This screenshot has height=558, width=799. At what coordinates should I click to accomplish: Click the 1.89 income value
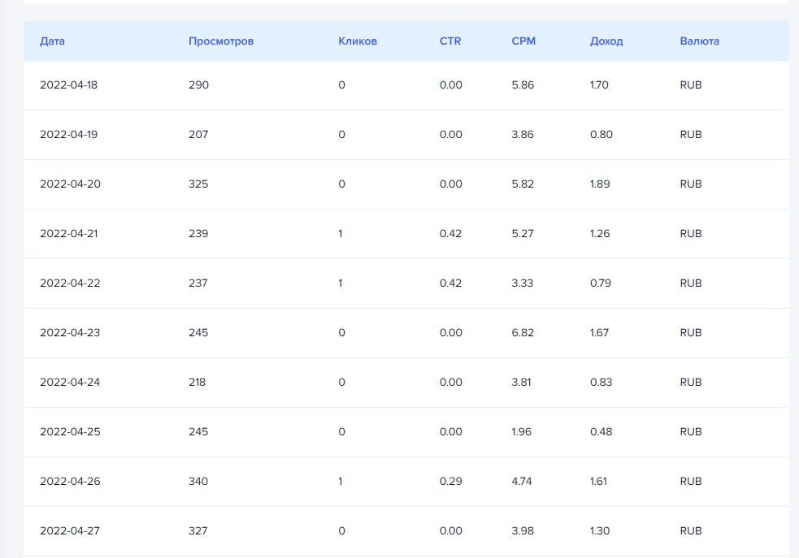[x=601, y=184]
